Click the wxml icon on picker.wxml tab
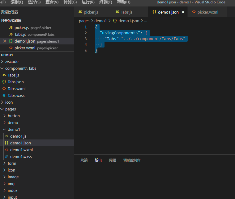Viewport: 235px width, 199px height. (194, 12)
